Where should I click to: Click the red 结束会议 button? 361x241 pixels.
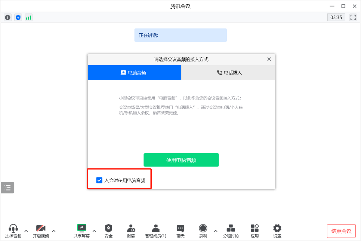click(341, 231)
